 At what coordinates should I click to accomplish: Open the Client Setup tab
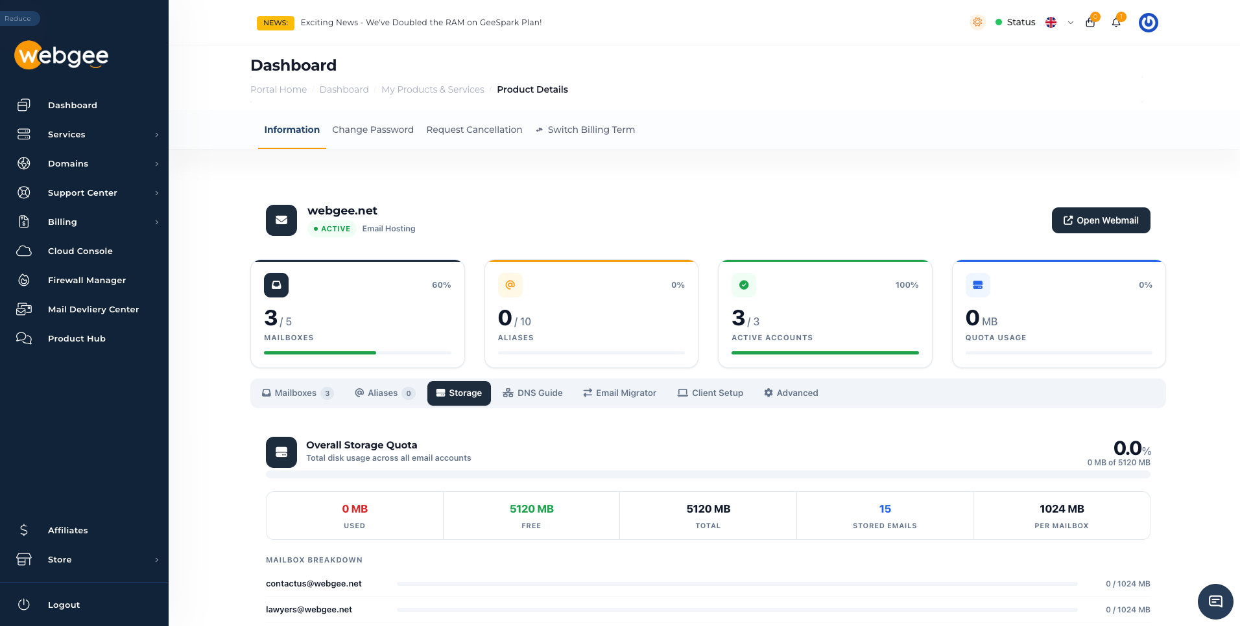711,393
